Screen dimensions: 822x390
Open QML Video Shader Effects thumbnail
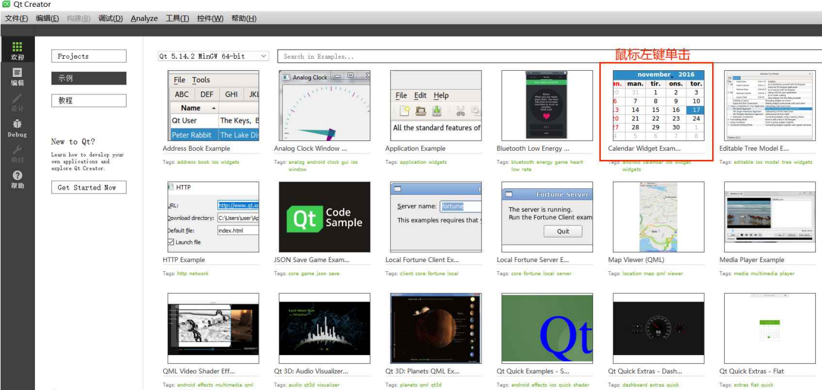tap(213, 328)
